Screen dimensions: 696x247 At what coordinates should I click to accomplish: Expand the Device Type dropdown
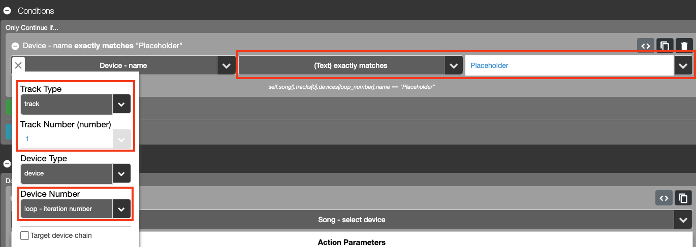121,173
